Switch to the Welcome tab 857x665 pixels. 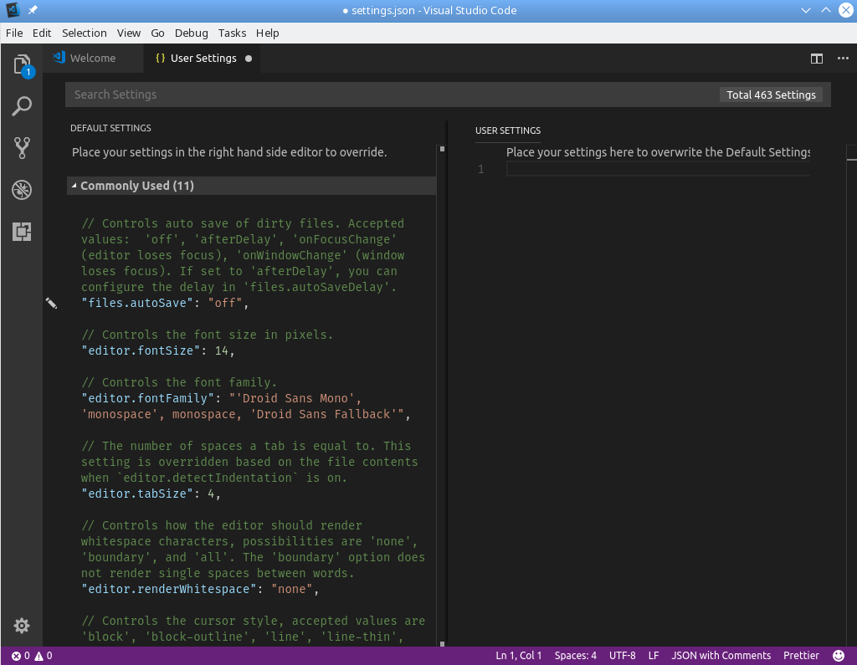pyautogui.click(x=92, y=59)
